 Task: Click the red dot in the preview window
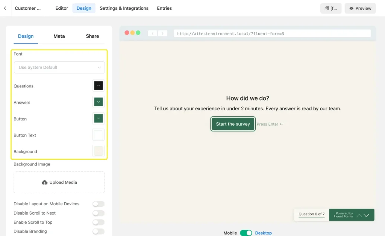[x=127, y=33]
